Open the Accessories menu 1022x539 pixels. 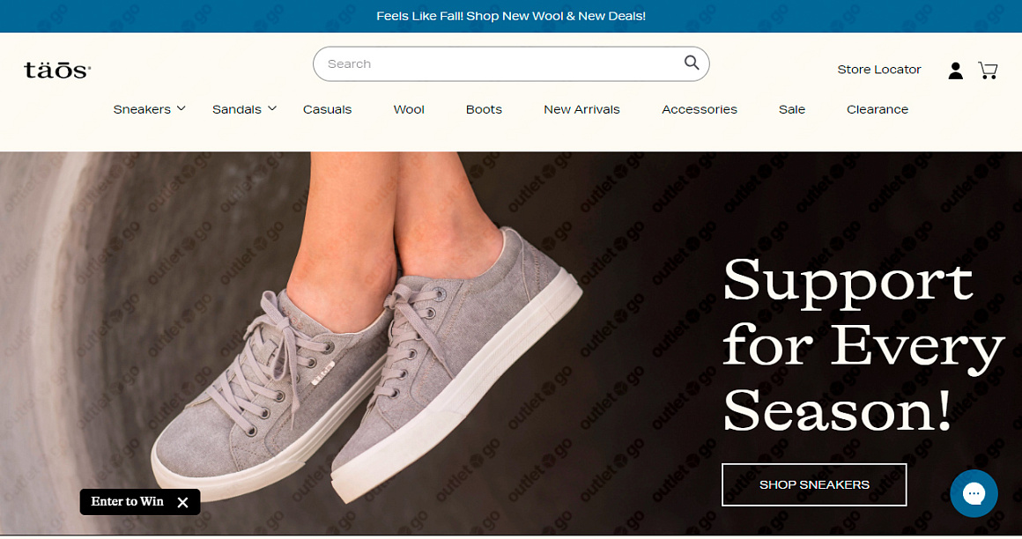coord(700,109)
